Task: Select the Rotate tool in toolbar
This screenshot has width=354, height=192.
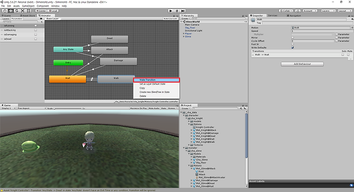Action: click(17, 11)
